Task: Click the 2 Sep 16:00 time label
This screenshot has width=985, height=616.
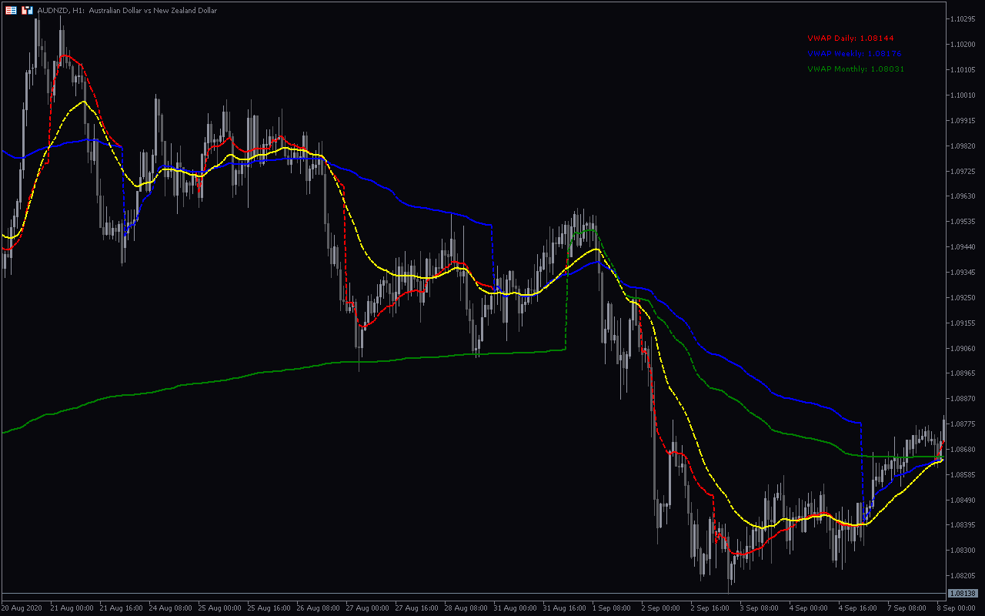Action: pyautogui.click(x=712, y=608)
